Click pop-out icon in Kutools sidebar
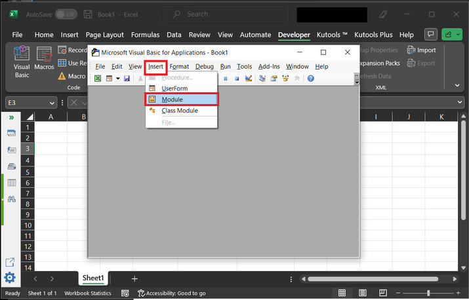 point(10,263)
